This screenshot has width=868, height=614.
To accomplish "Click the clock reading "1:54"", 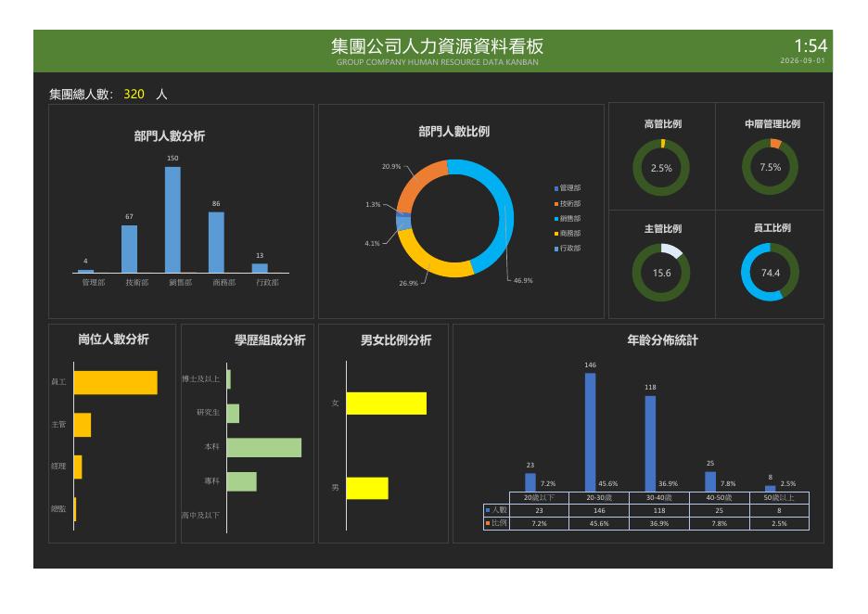I will [811, 45].
